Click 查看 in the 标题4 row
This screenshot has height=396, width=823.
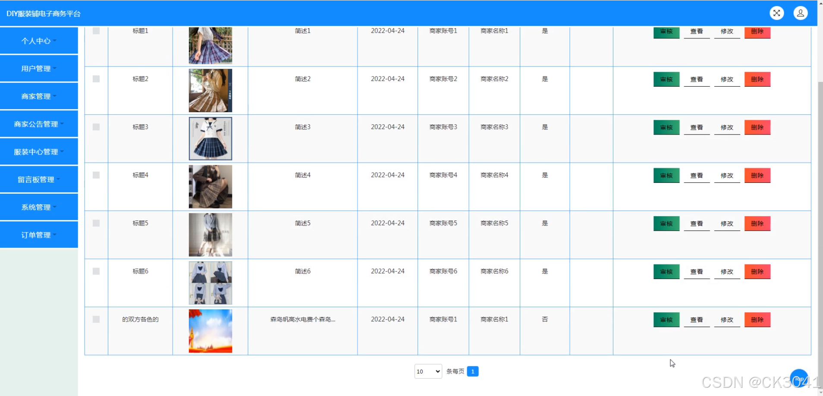pos(697,176)
